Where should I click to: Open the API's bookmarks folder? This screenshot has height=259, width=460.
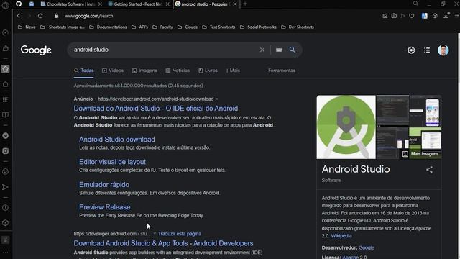140,27
